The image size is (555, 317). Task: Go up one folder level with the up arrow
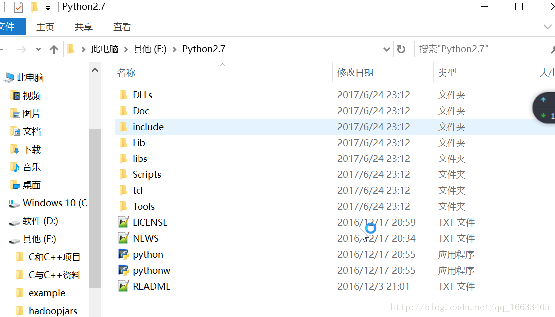(54, 49)
